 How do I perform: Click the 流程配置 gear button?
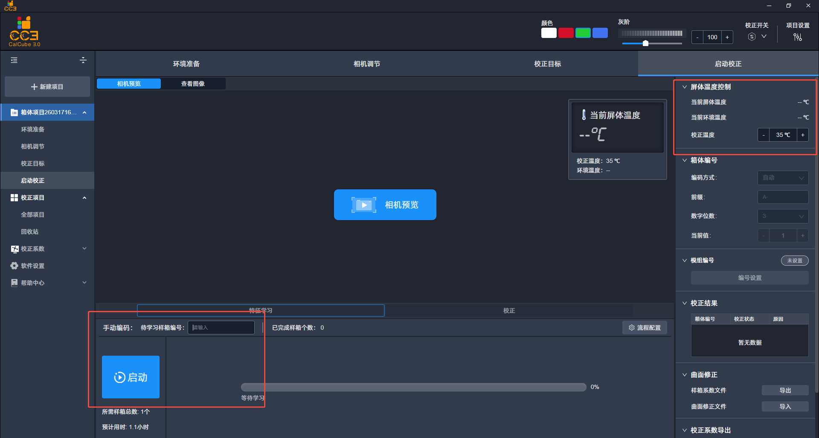[645, 328]
